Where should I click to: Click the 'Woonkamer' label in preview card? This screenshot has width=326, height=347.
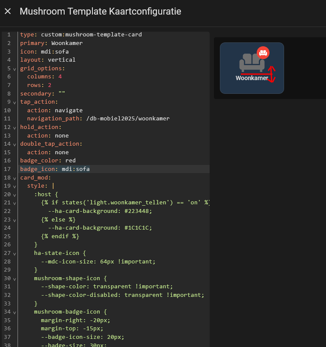pyautogui.click(x=252, y=78)
